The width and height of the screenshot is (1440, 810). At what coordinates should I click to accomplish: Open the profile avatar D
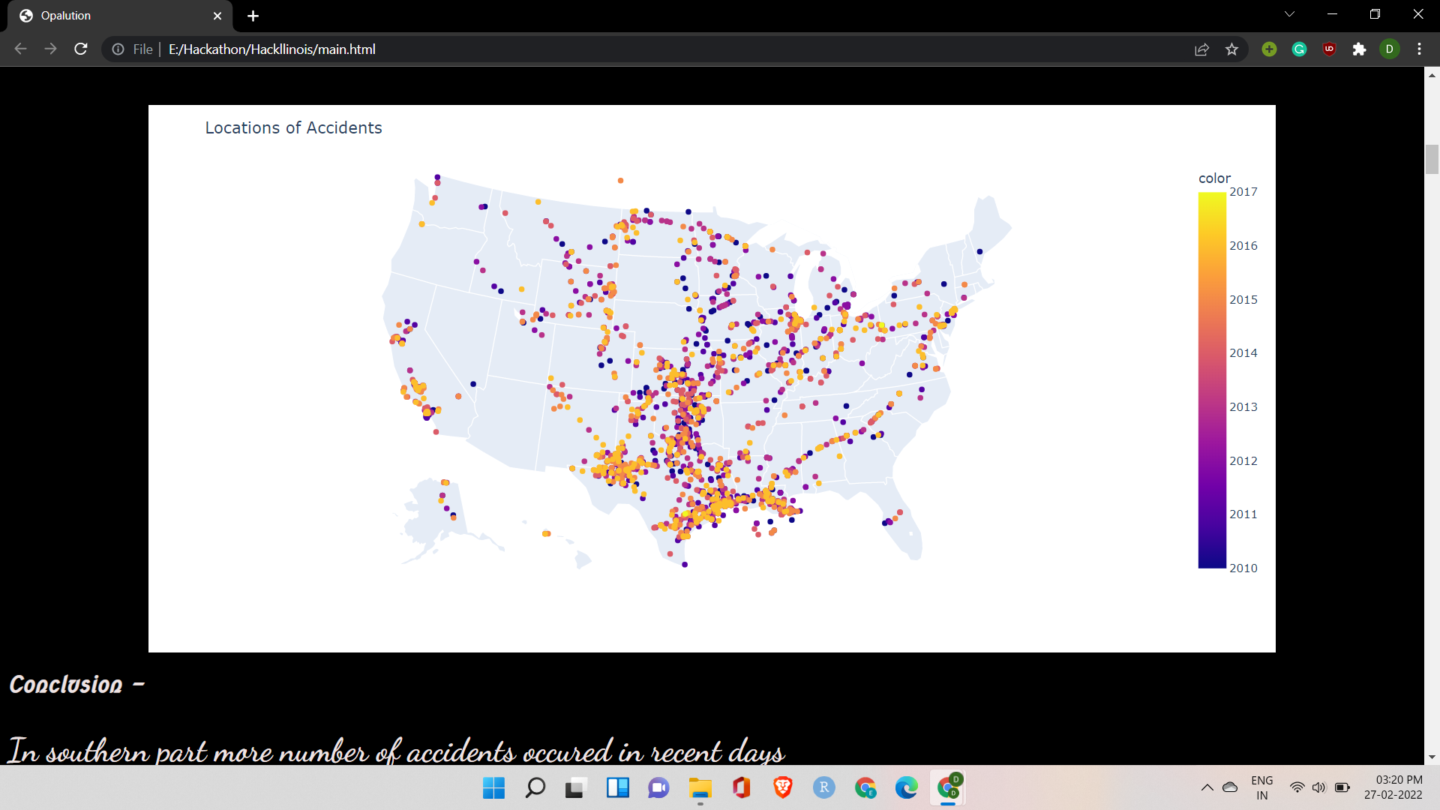tap(1389, 49)
